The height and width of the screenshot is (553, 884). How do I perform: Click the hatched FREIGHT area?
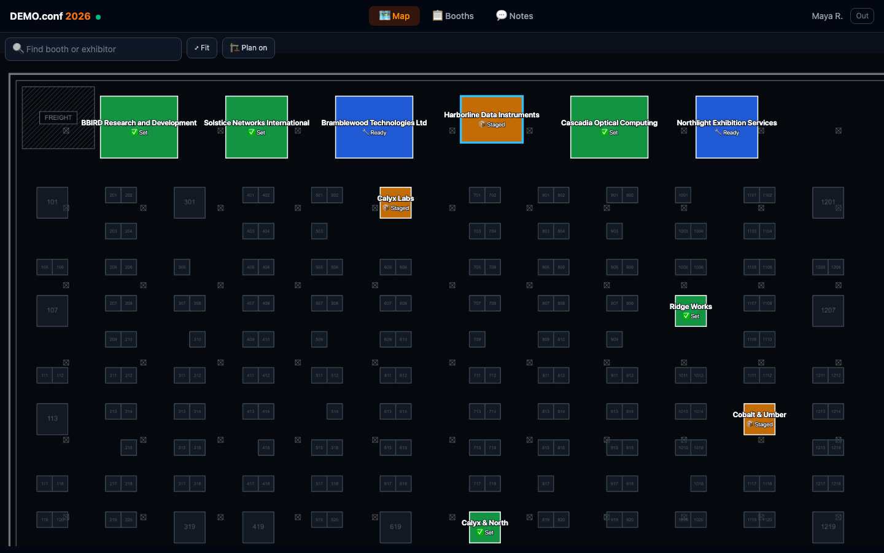(x=58, y=117)
